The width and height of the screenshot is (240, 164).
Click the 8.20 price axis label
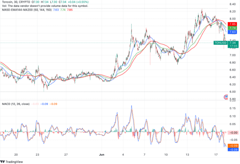232,11
